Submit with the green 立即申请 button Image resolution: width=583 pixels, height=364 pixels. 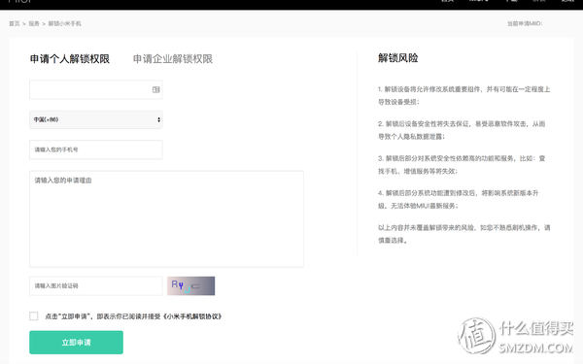point(76,343)
